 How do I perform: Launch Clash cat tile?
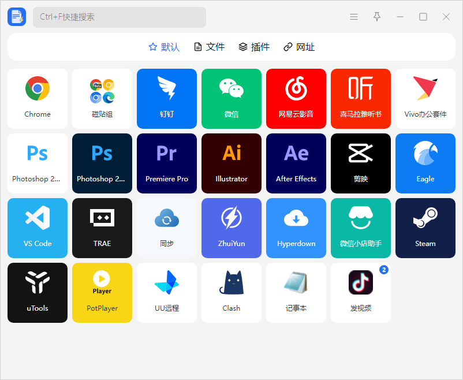pyautogui.click(x=231, y=293)
